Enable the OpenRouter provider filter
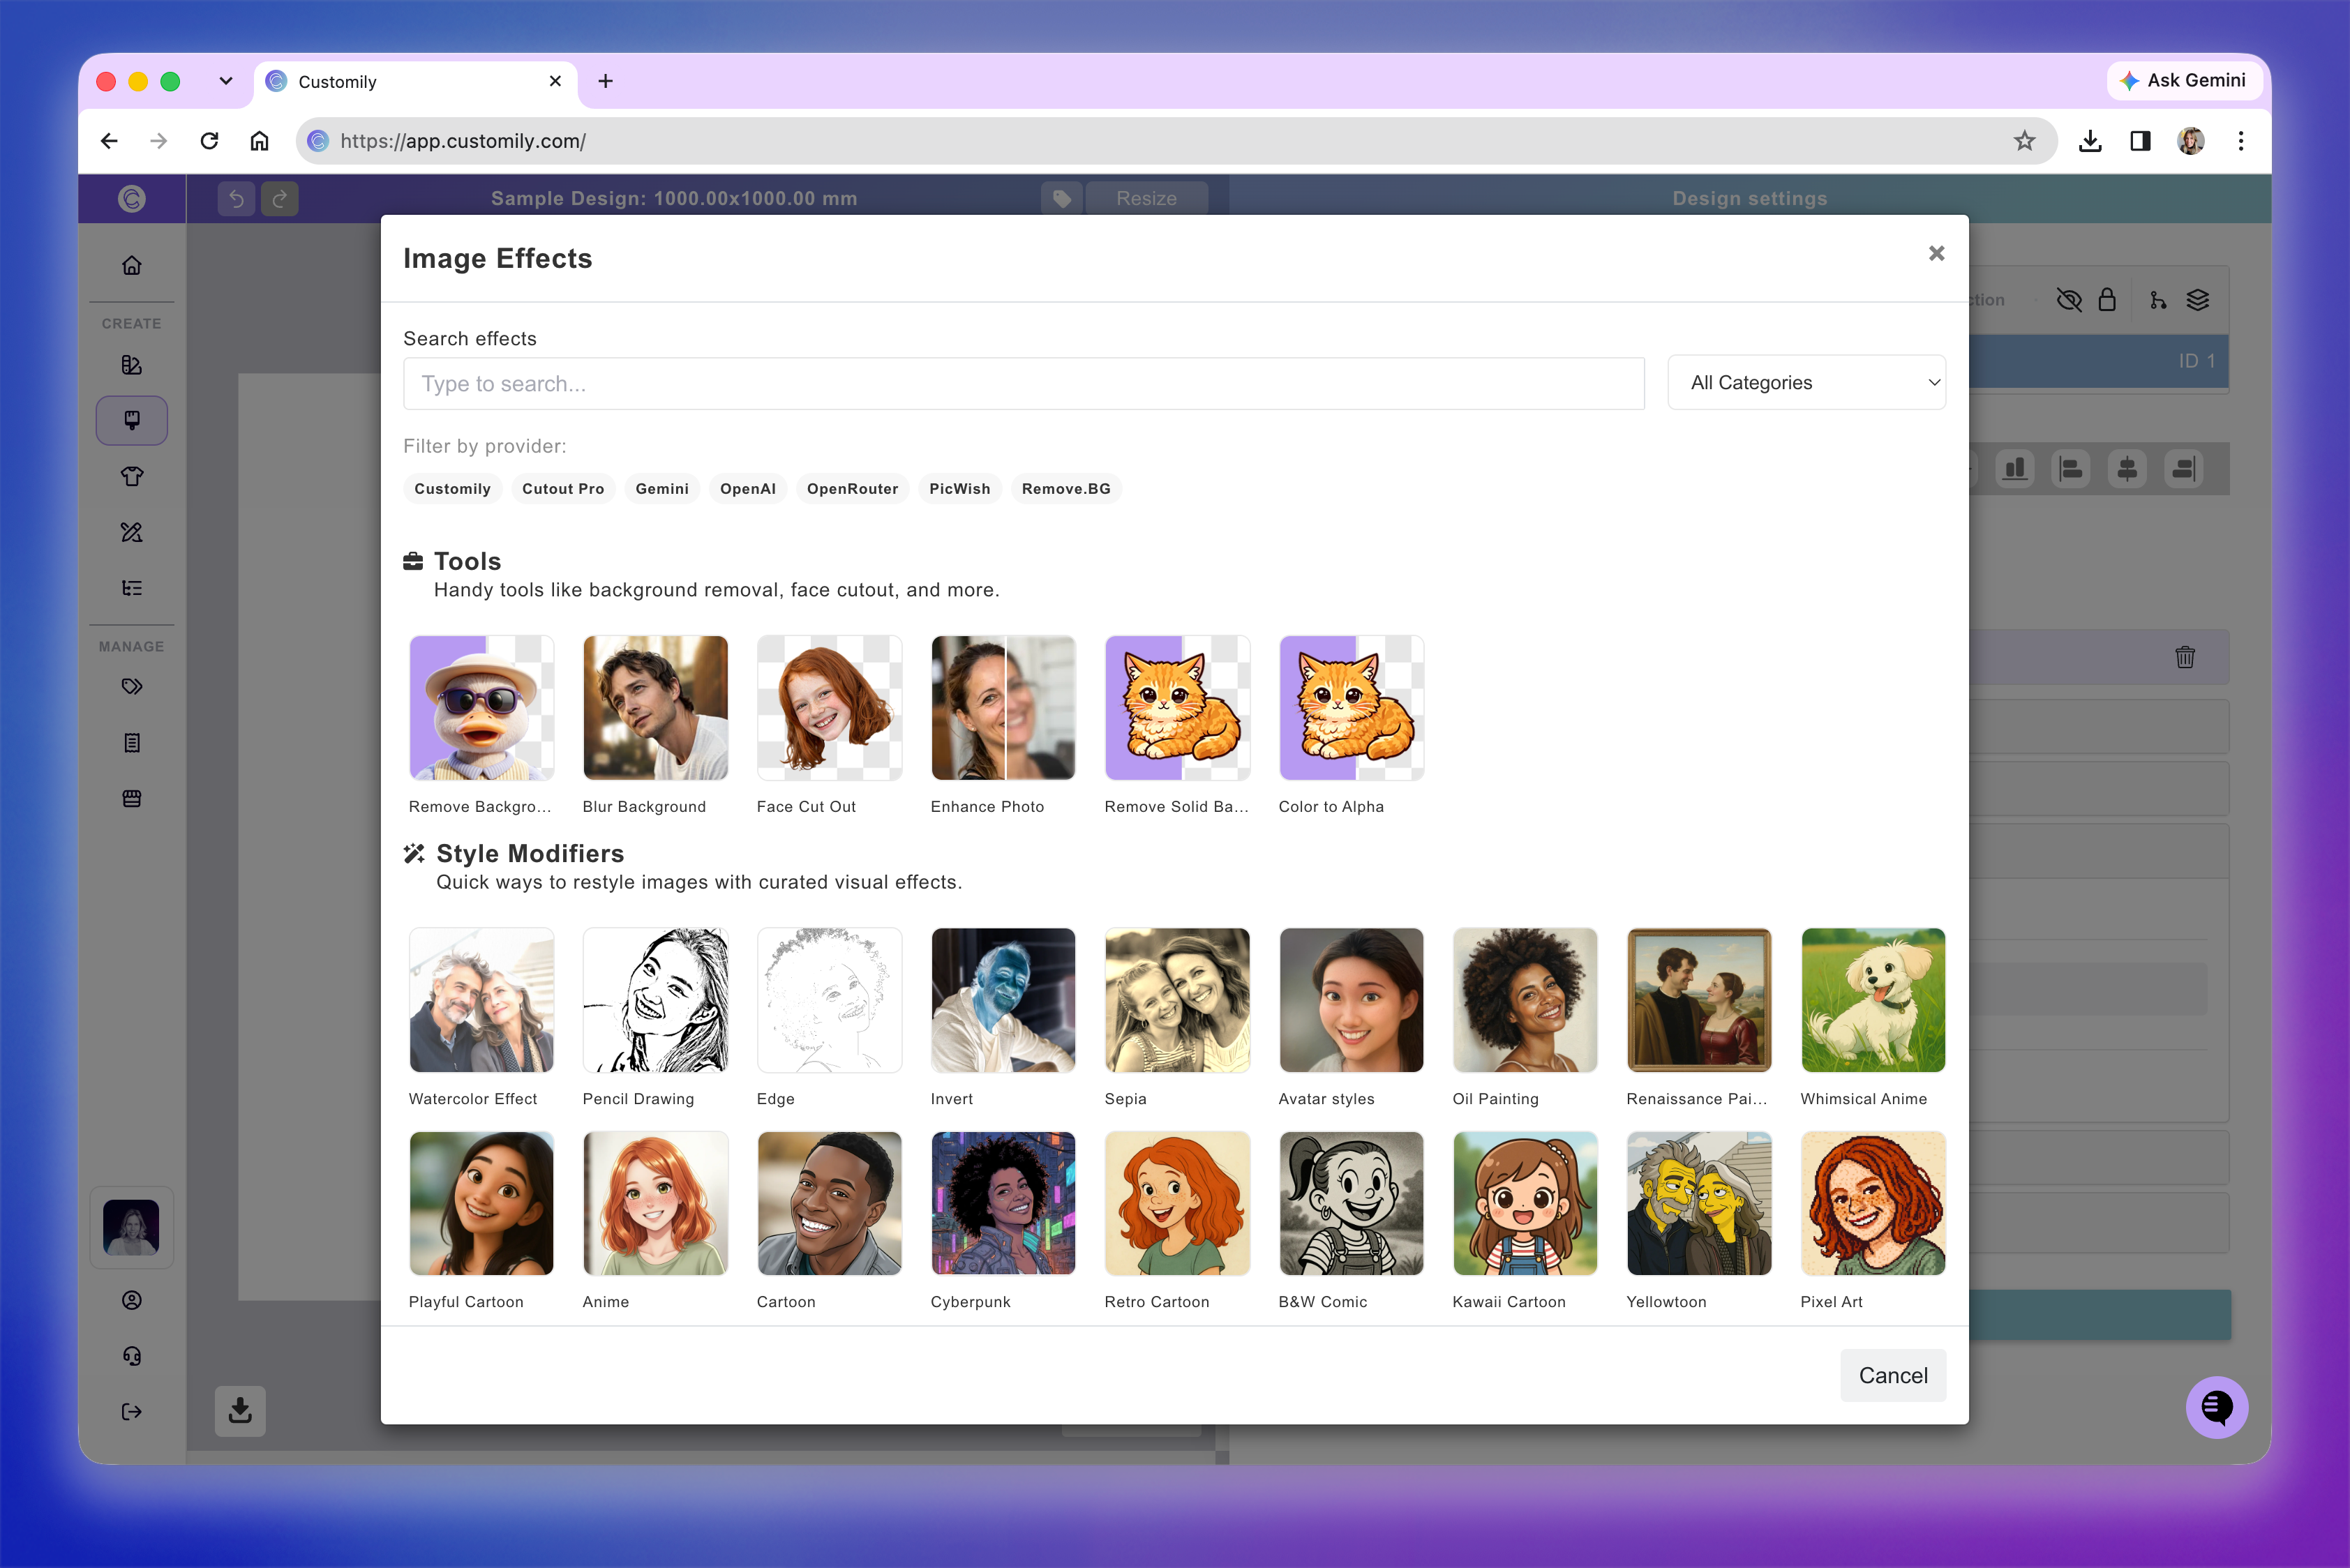The width and height of the screenshot is (2350, 1568). (851, 489)
